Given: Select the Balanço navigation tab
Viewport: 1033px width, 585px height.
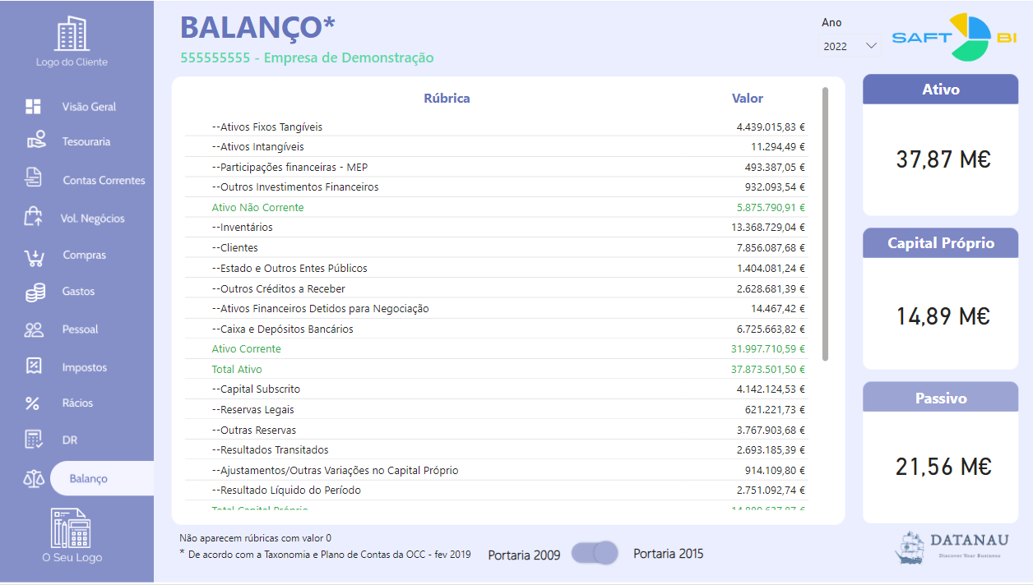Looking at the screenshot, I should pyautogui.click(x=89, y=478).
